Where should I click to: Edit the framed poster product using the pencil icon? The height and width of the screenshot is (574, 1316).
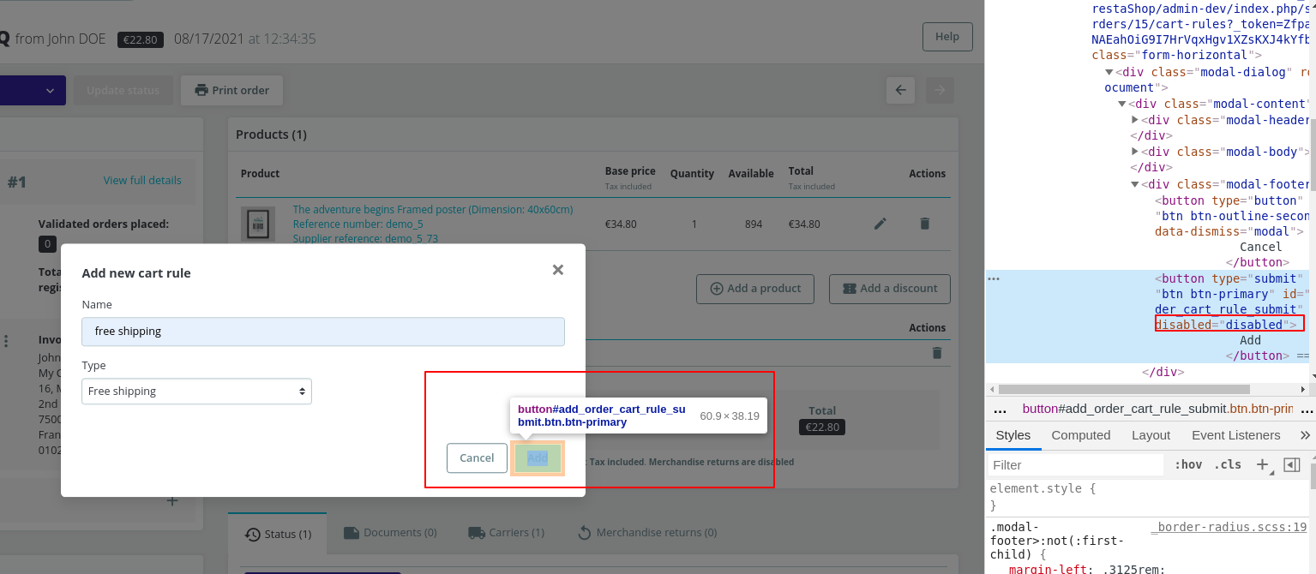pyautogui.click(x=880, y=223)
